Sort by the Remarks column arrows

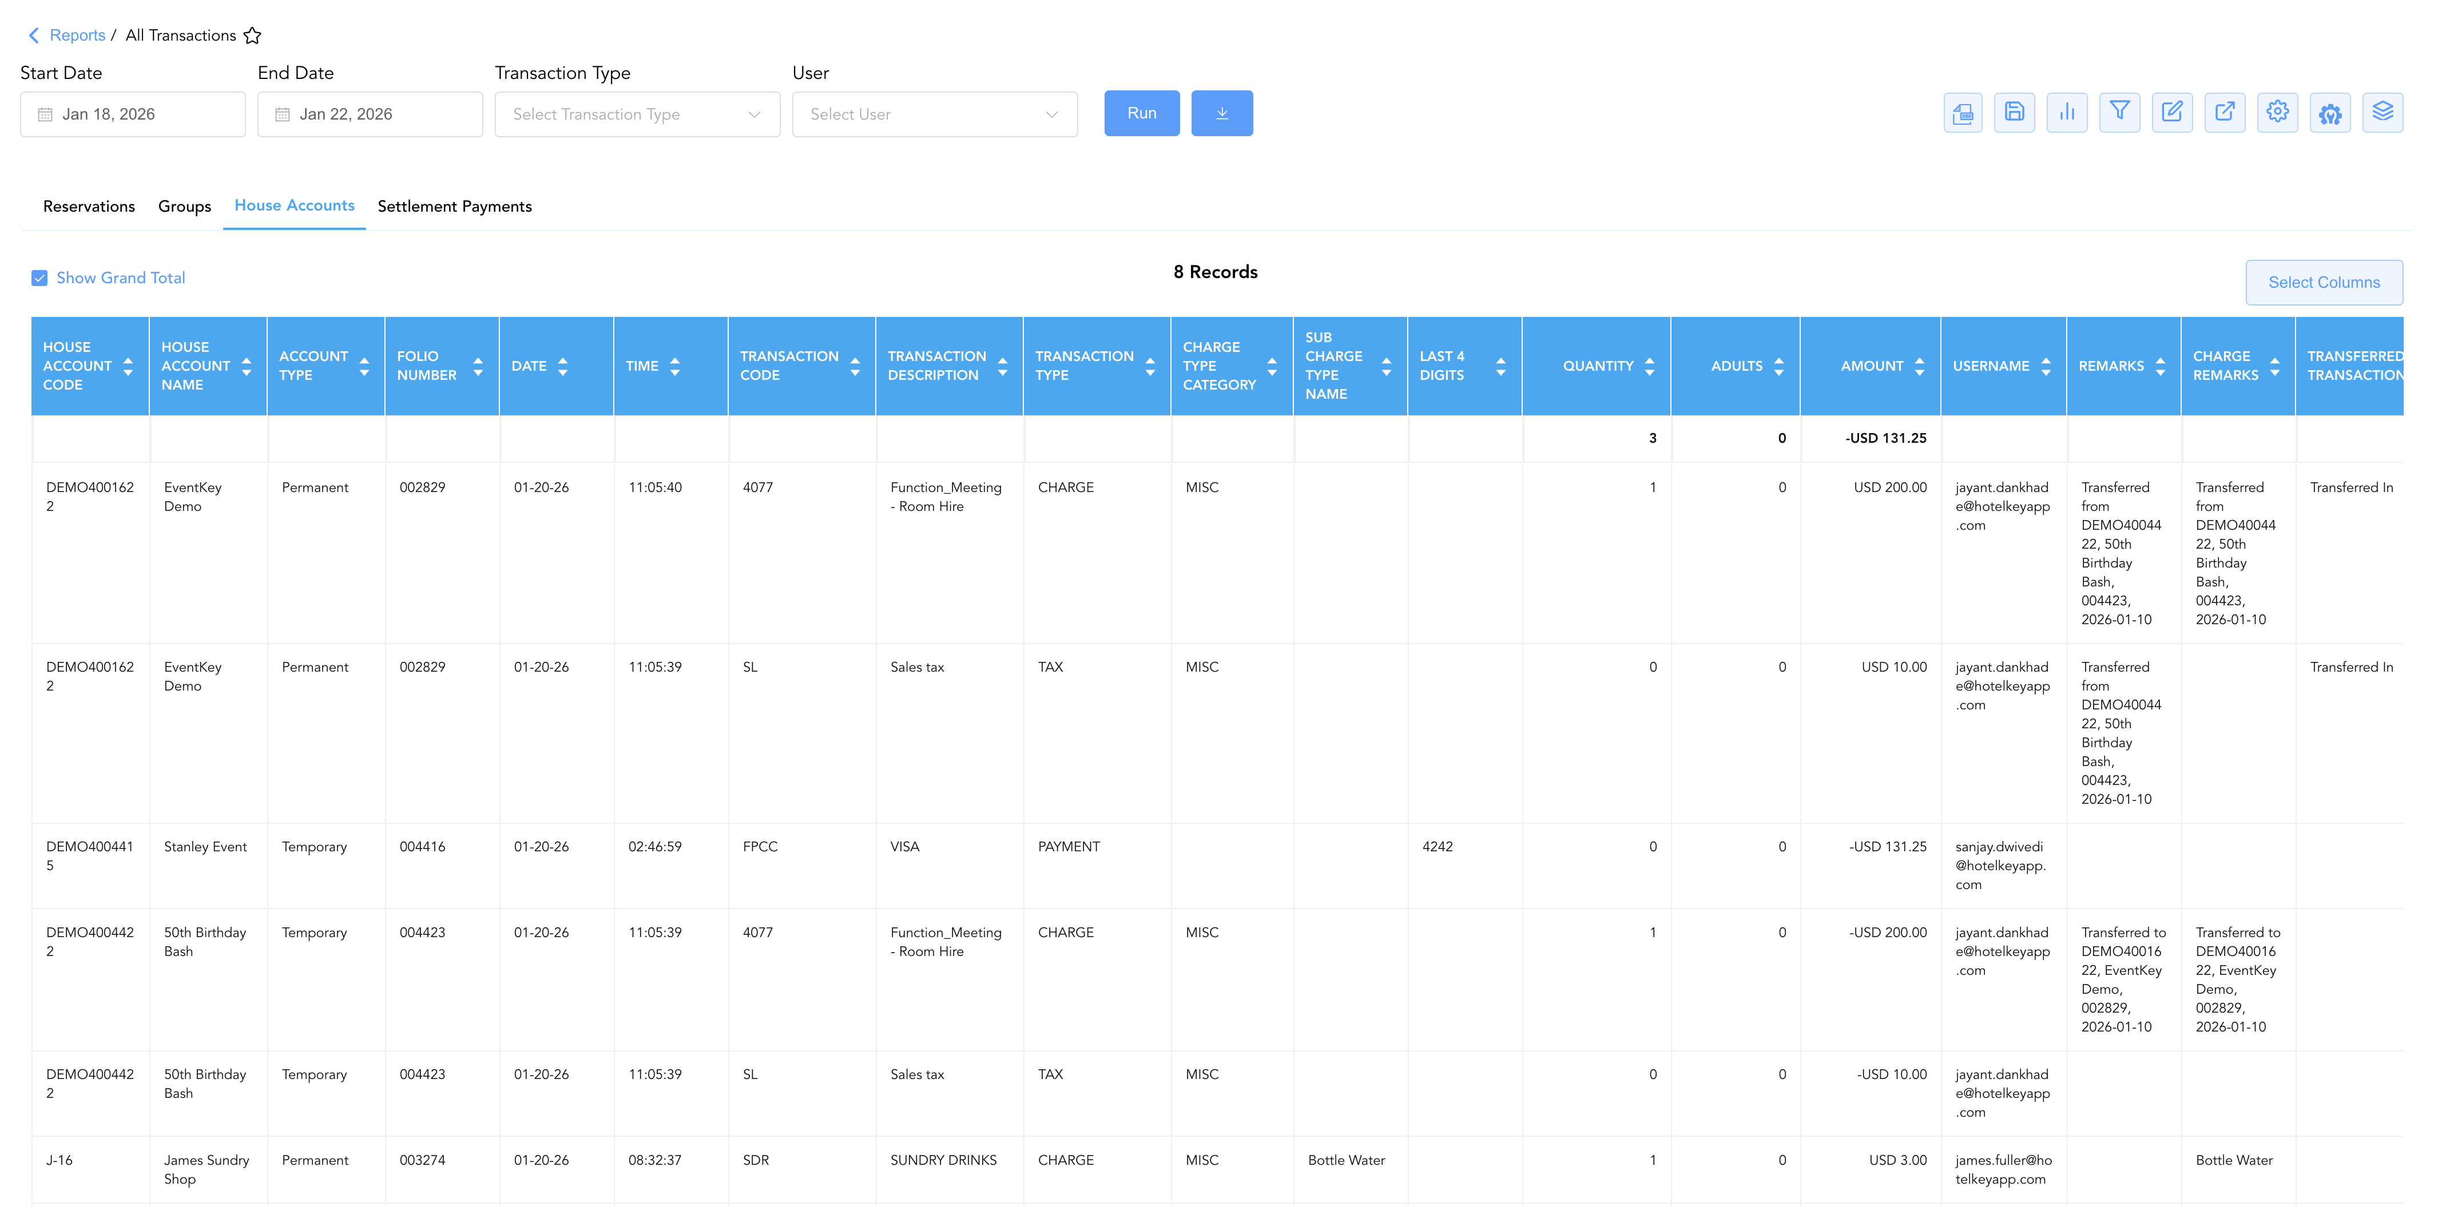(x=2161, y=366)
